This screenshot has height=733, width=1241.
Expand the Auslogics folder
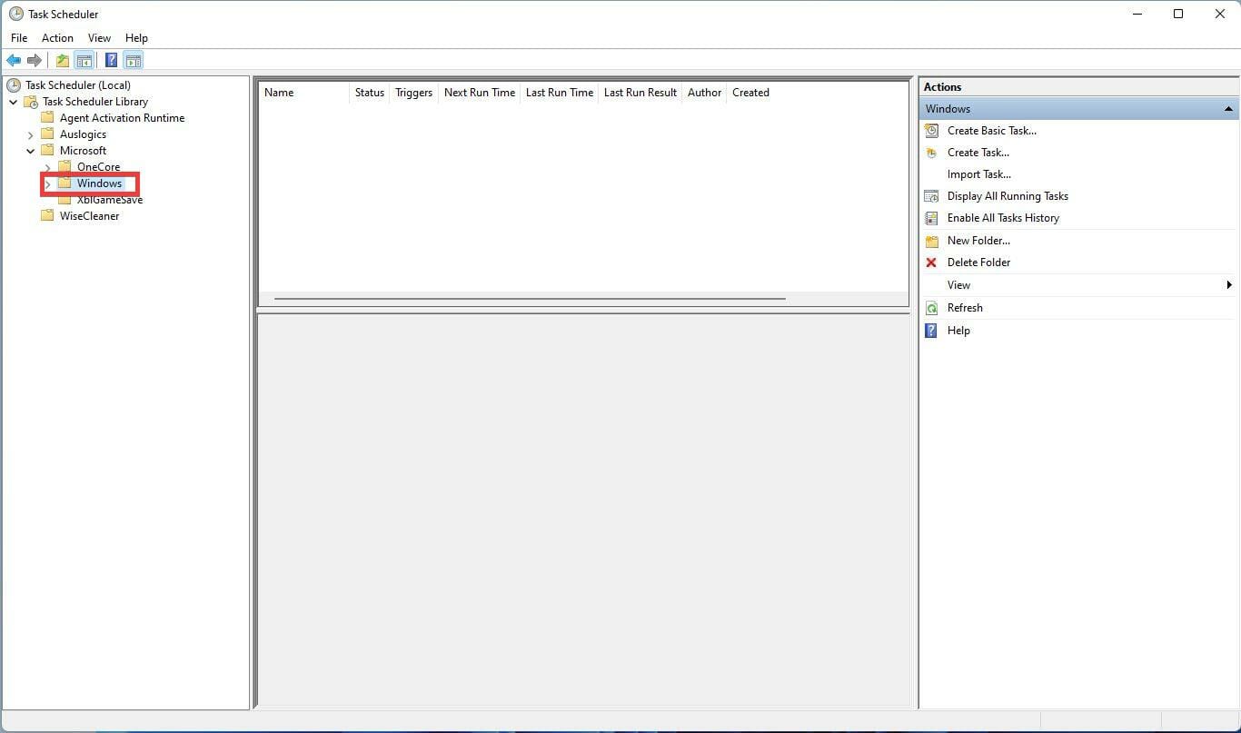(30, 134)
